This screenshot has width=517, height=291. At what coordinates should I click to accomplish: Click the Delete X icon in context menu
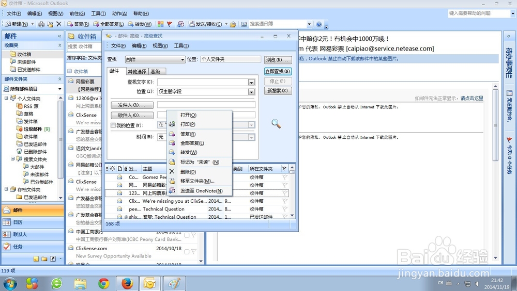tap(172, 171)
